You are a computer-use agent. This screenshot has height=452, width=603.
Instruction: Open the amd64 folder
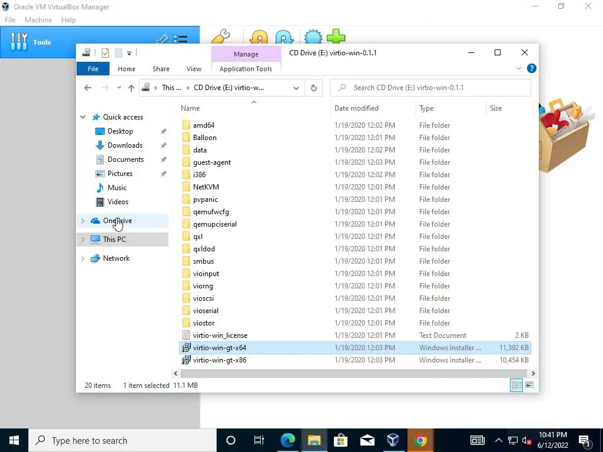coord(203,125)
